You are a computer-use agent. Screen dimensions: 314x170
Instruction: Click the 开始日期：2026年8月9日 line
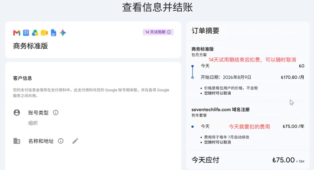[226, 77]
